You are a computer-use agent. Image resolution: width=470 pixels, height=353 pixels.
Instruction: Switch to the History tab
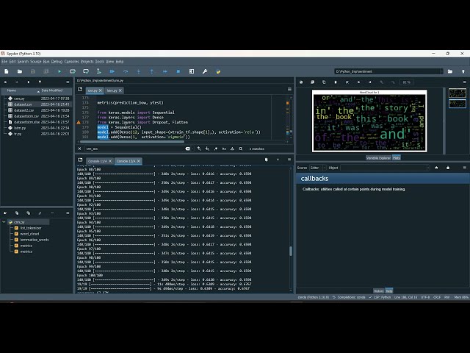click(379, 291)
